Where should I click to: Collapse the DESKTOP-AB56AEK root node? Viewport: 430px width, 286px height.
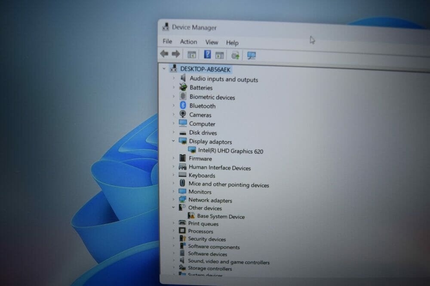pos(164,68)
